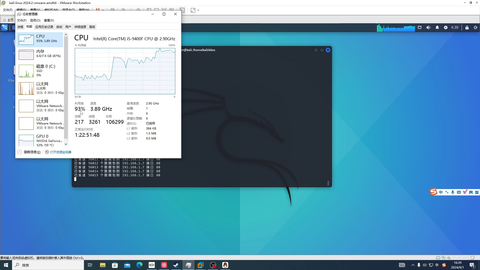Select 内存 memory item in the sidebar
This screenshot has width=480, height=270.
pos(40,55)
